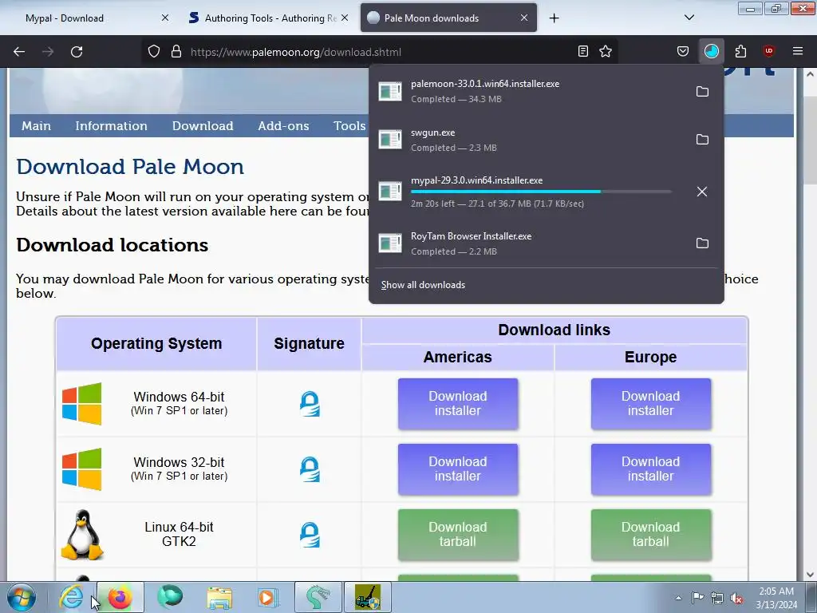Click the downloads progress toolbar icon

711,52
